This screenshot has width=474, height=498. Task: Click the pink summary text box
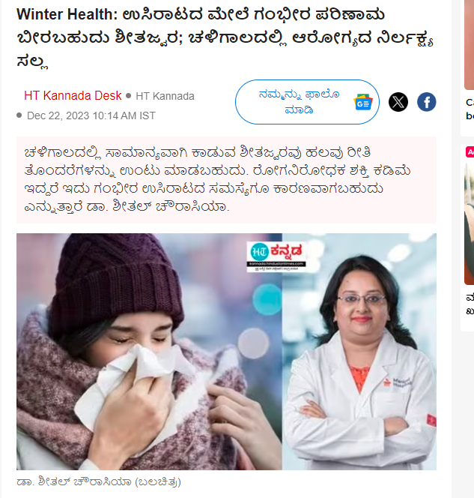pyautogui.click(x=226, y=180)
